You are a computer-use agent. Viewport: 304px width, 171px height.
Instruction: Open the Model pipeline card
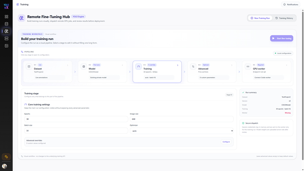[102, 72]
